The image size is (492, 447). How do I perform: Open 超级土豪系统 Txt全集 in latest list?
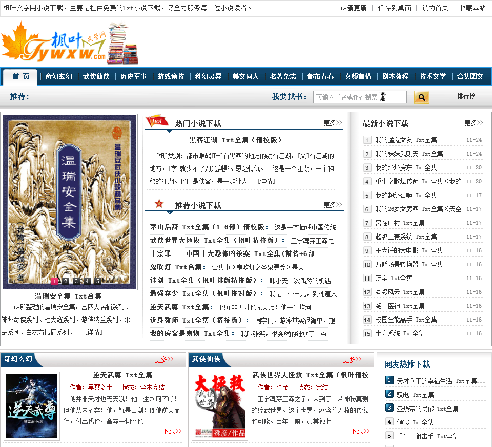click(x=406, y=237)
